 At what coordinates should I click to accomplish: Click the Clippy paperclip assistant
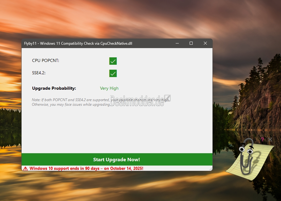tap(247, 157)
